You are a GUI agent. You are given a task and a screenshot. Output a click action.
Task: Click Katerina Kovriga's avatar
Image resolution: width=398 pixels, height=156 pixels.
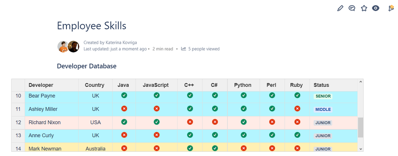(x=63, y=47)
